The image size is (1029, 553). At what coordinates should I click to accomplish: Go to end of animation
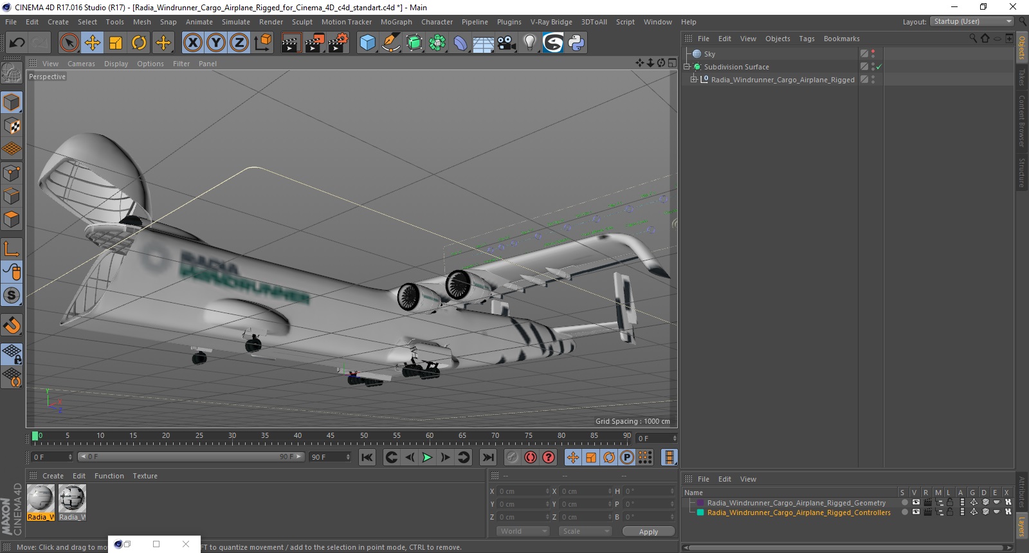(x=488, y=457)
